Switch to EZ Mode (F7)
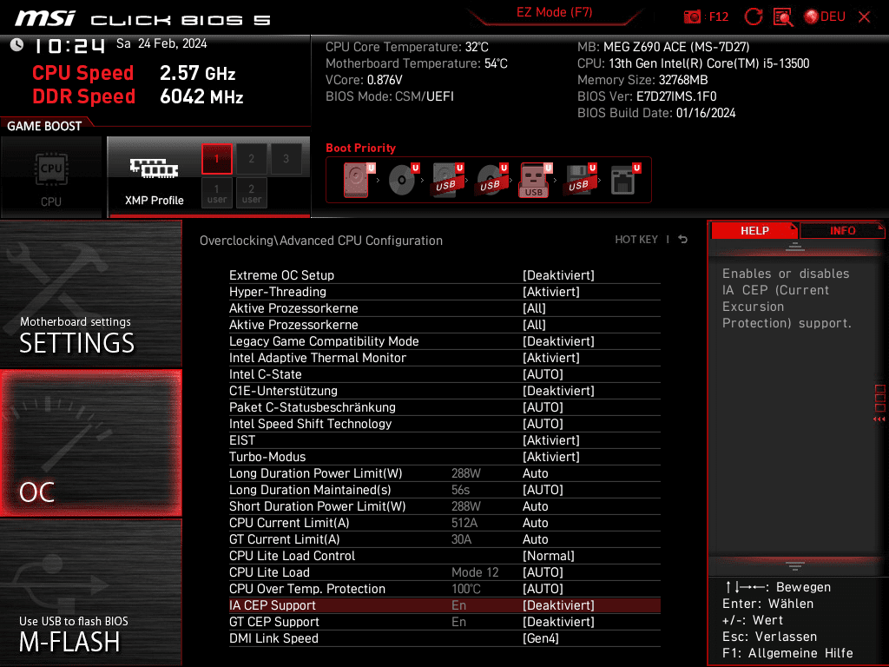 pos(554,12)
